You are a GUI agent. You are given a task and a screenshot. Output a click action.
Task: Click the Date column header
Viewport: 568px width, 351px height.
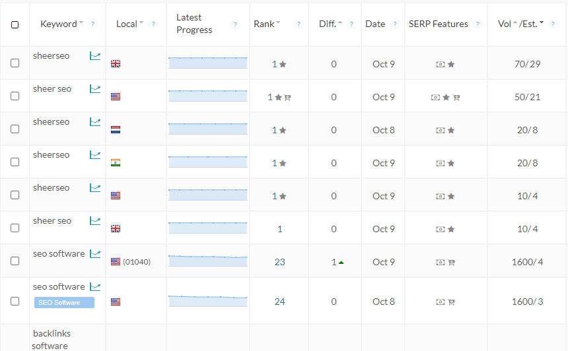click(375, 24)
